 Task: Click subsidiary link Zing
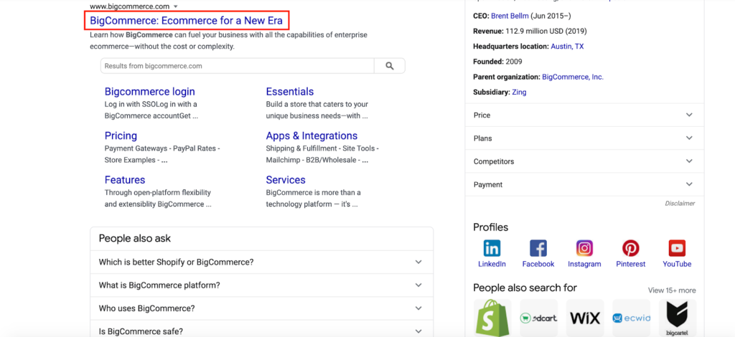519,92
